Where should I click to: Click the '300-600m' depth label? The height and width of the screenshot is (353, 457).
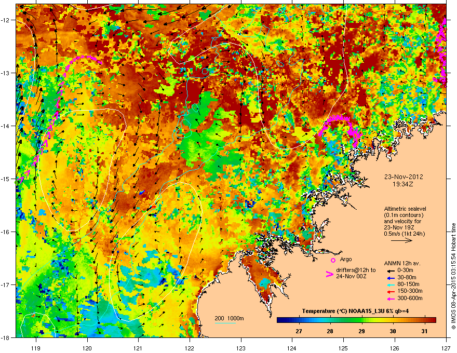pyautogui.click(x=410, y=298)
